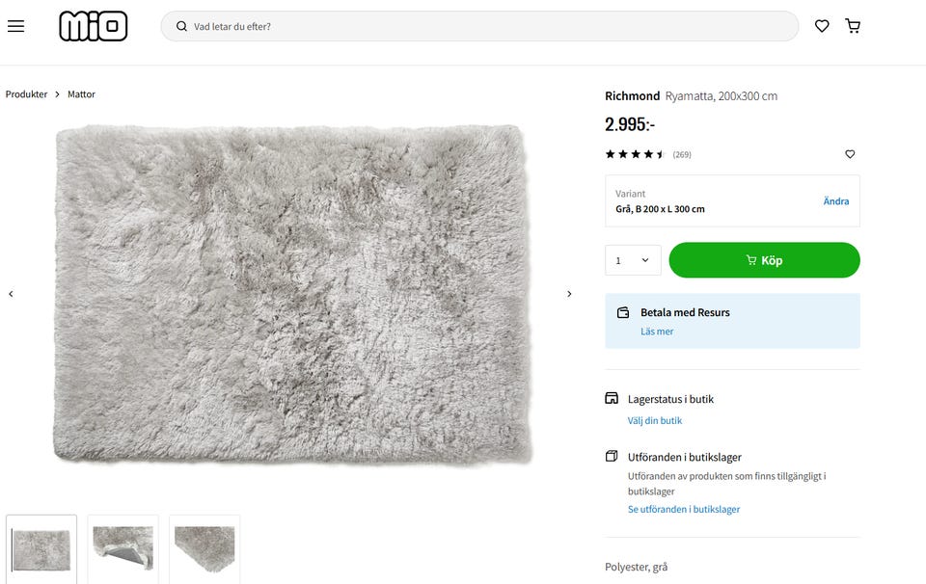The height and width of the screenshot is (584, 926).
Task: Click the search magnifier icon
Action: [x=181, y=26]
